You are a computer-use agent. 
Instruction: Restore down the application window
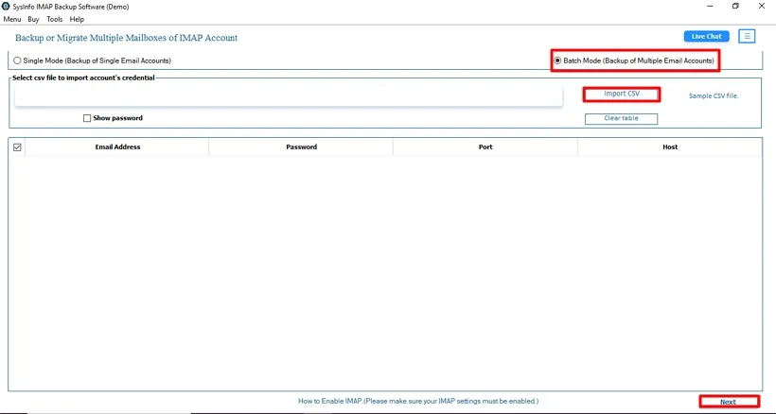736,6
